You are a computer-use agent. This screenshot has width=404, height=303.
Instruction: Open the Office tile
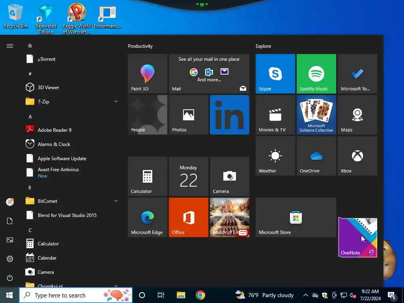click(x=189, y=217)
